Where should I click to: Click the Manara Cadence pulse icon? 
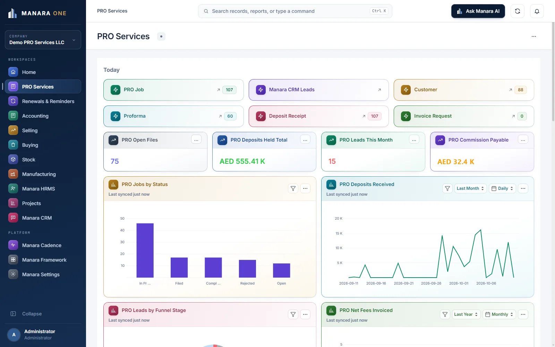point(13,245)
